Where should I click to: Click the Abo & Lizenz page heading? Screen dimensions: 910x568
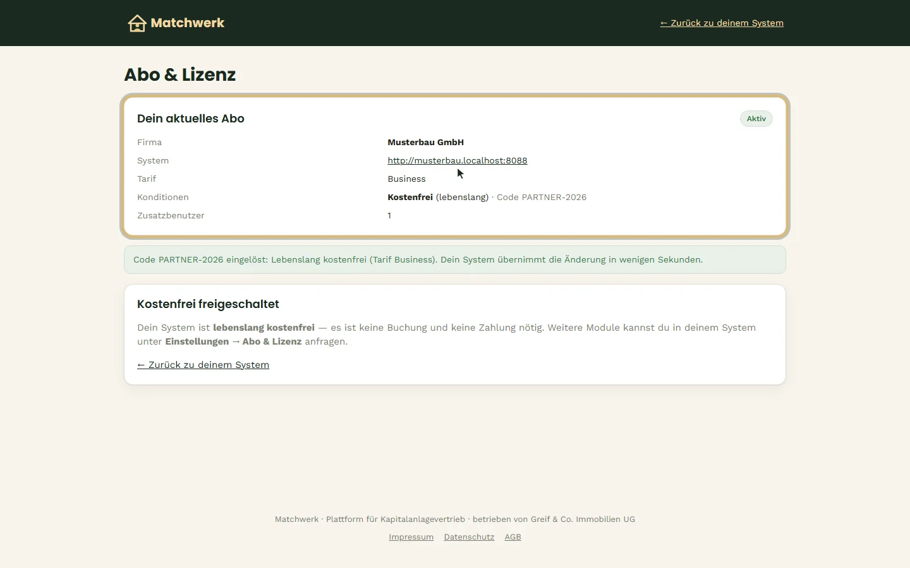pos(180,74)
